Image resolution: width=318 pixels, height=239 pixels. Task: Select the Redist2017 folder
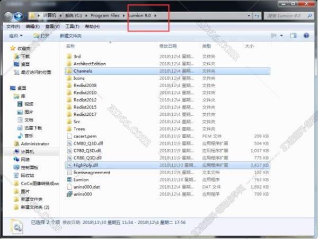[85, 114]
